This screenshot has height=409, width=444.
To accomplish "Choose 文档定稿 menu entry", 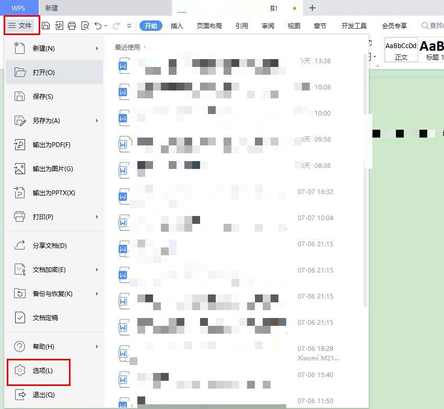I will coord(54,317).
